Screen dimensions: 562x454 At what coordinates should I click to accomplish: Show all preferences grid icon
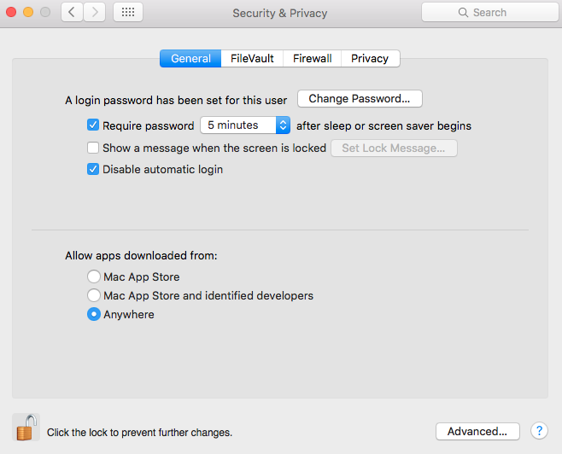pos(128,12)
